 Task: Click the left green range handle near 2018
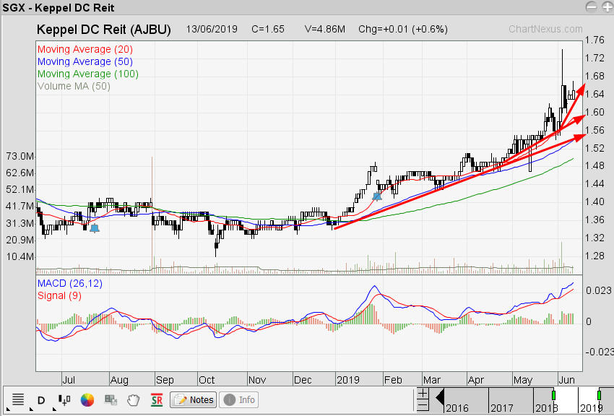point(554,395)
